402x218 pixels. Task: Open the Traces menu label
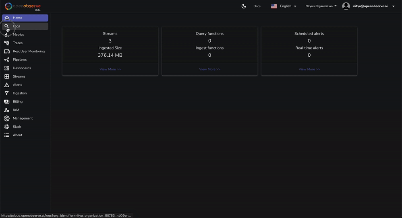click(x=18, y=43)
